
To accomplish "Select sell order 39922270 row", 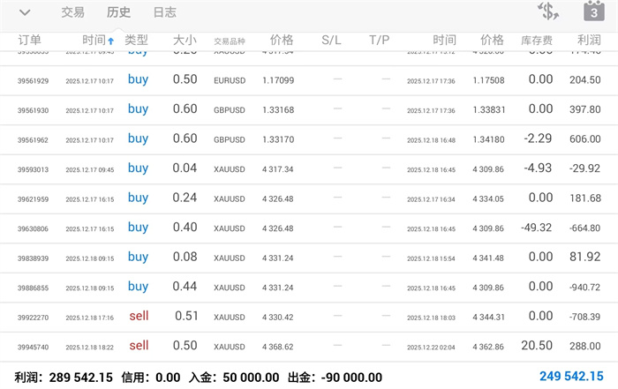I will coord(309,317).
